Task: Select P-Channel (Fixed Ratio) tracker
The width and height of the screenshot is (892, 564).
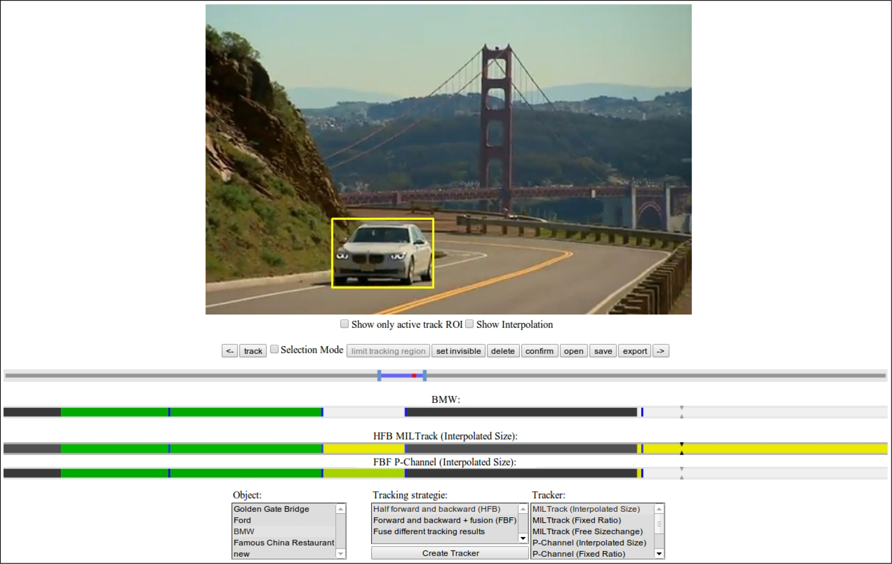Action: [x=592, y=554]
